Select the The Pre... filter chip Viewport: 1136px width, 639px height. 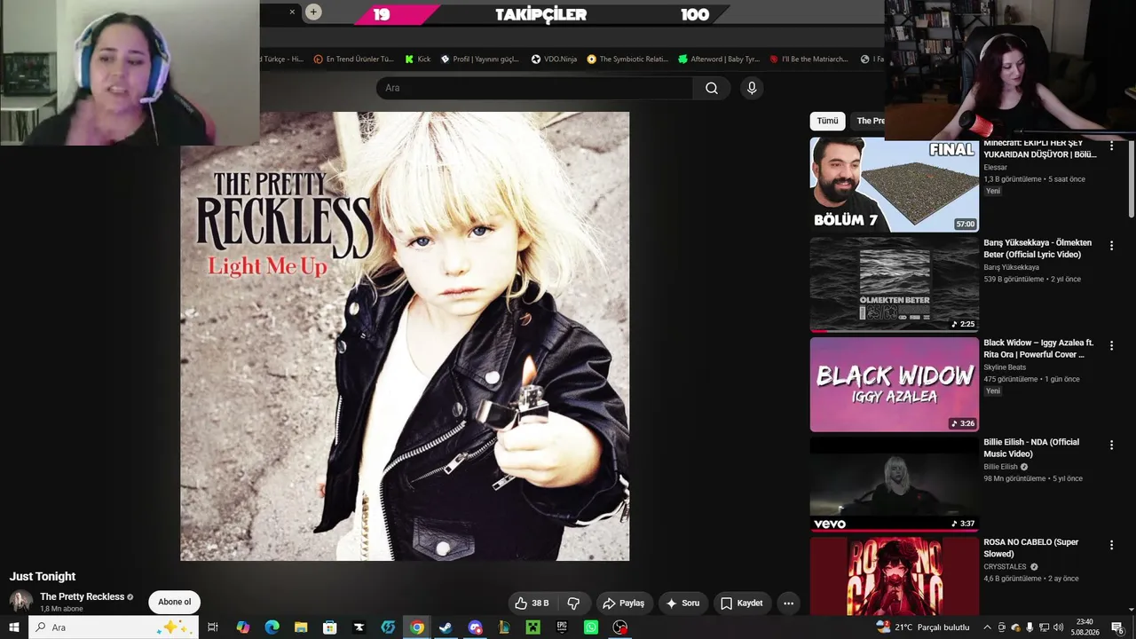870,121
